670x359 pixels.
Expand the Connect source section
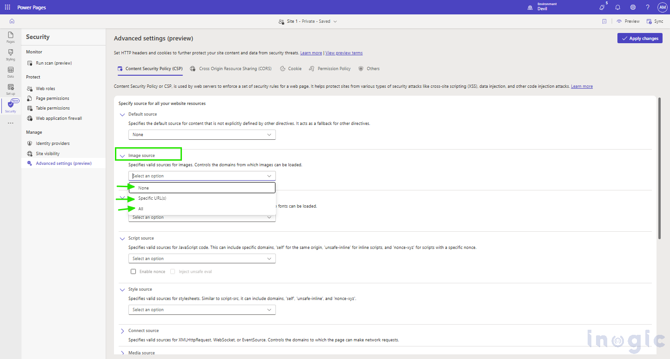tap(122, 331)
